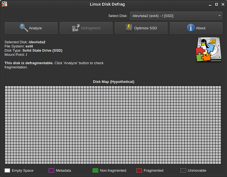Click the Select Disk dropdown arrow
This screenshot has height=177, width=227.
point(220,16)
